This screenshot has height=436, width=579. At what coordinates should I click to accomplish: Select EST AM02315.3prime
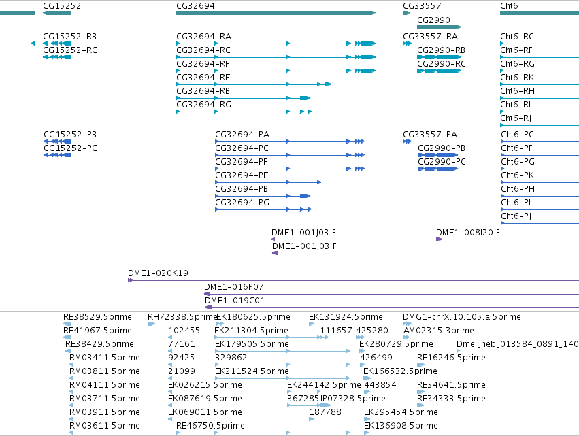[x=439, y=331]
